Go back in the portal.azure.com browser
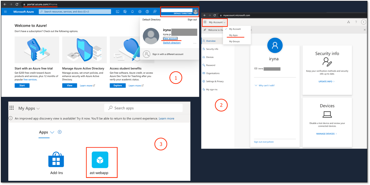 pyautogui.click(x=5, y=5)
